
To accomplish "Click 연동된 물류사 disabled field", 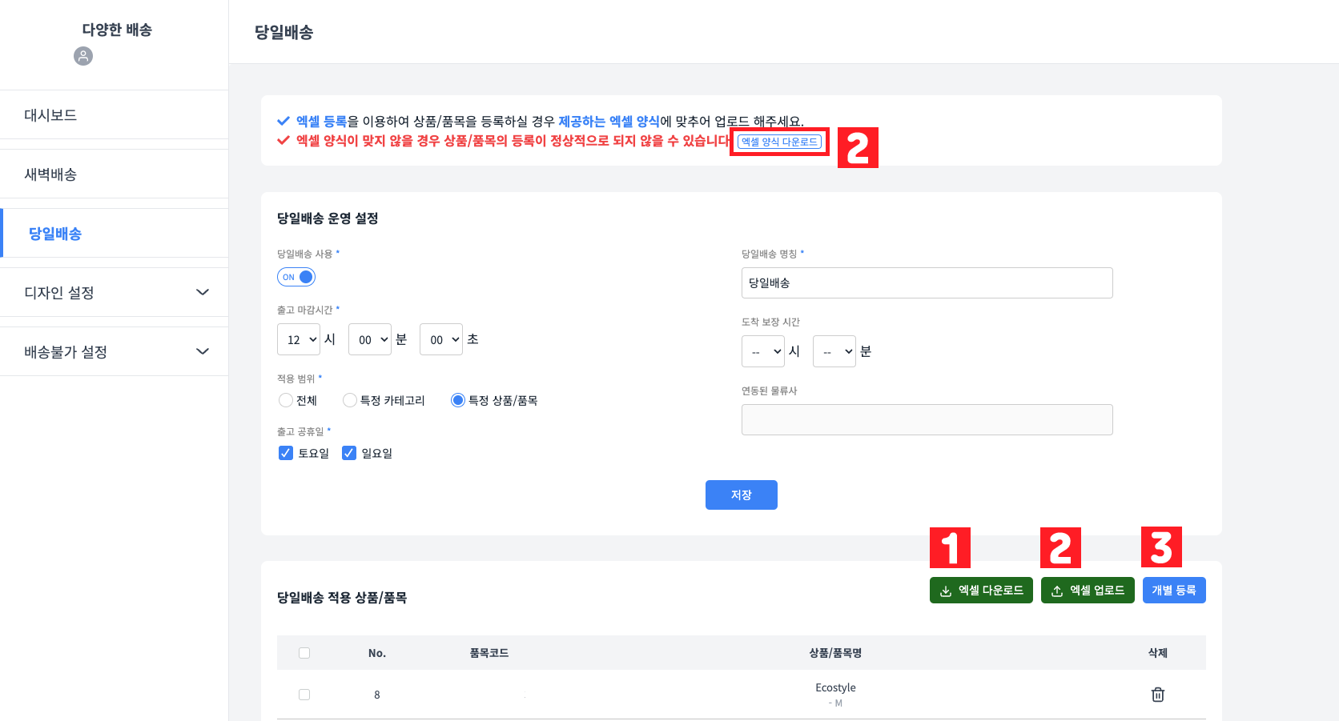I will click(927, 420).
